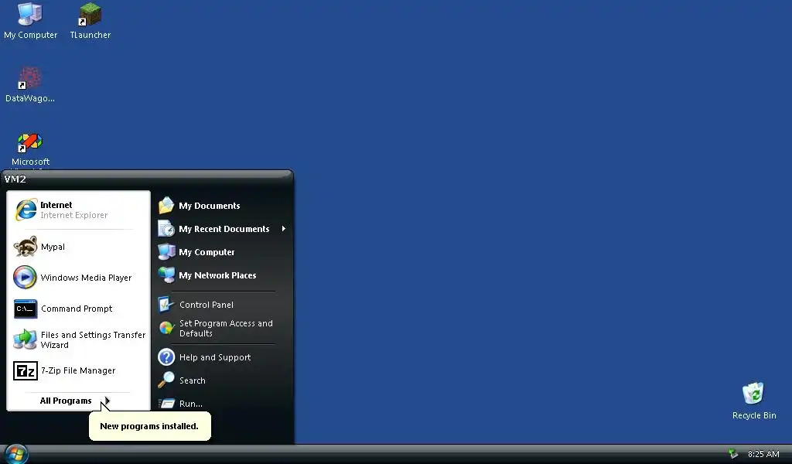Open My Documents link text

209,206
